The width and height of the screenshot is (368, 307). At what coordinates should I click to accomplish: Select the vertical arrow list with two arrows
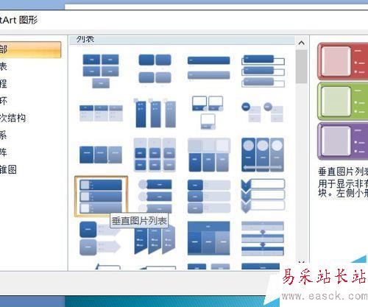(100, 239)
